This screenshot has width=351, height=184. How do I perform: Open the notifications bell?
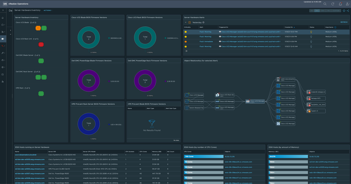pyautogui.click(x=340, y=4)
